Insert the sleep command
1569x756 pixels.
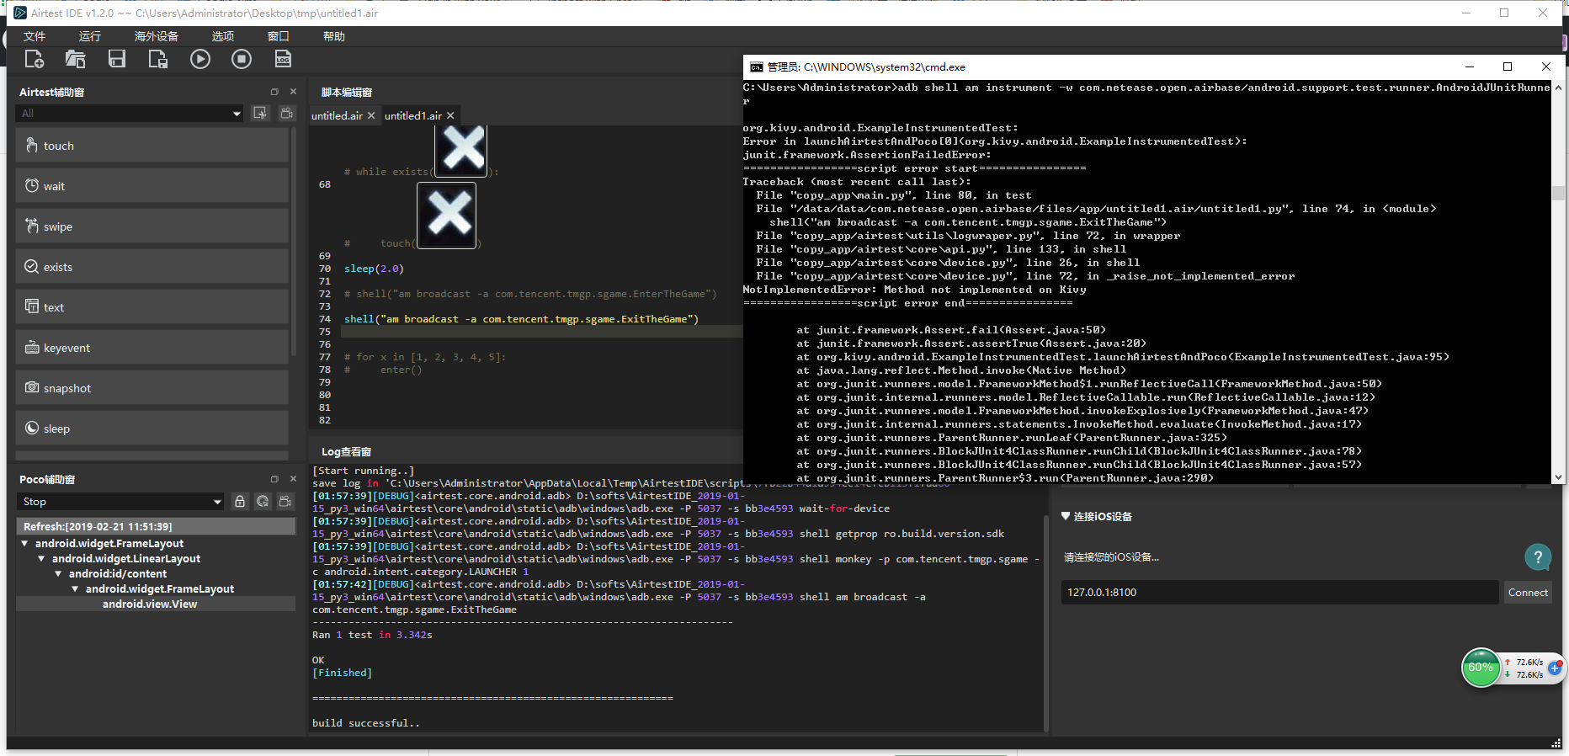(x=152, y=429)
